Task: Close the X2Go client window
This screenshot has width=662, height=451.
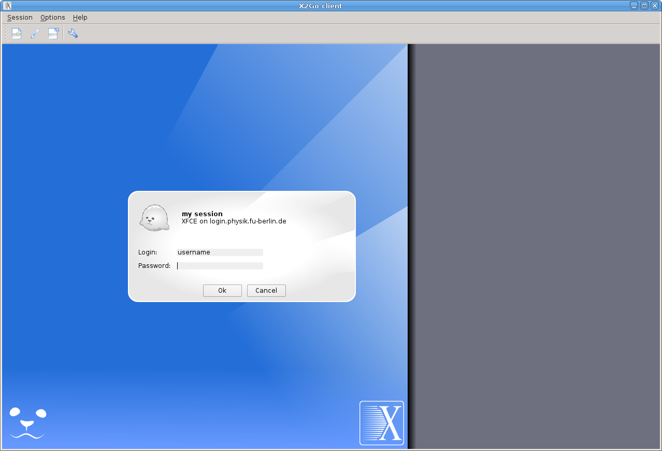Action: pyautogui.click(x=655, y=6)
